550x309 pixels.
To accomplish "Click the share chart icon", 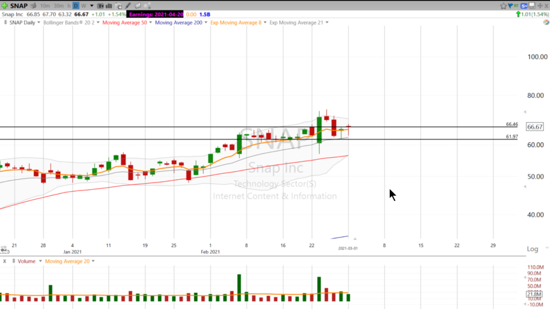I will pos(147,6).
